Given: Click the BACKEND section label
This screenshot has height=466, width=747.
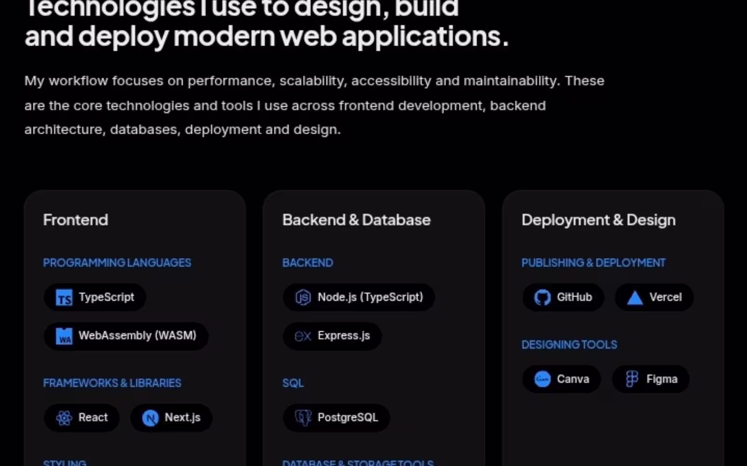Looking at the screenshot, I should [x=308, y=263].
